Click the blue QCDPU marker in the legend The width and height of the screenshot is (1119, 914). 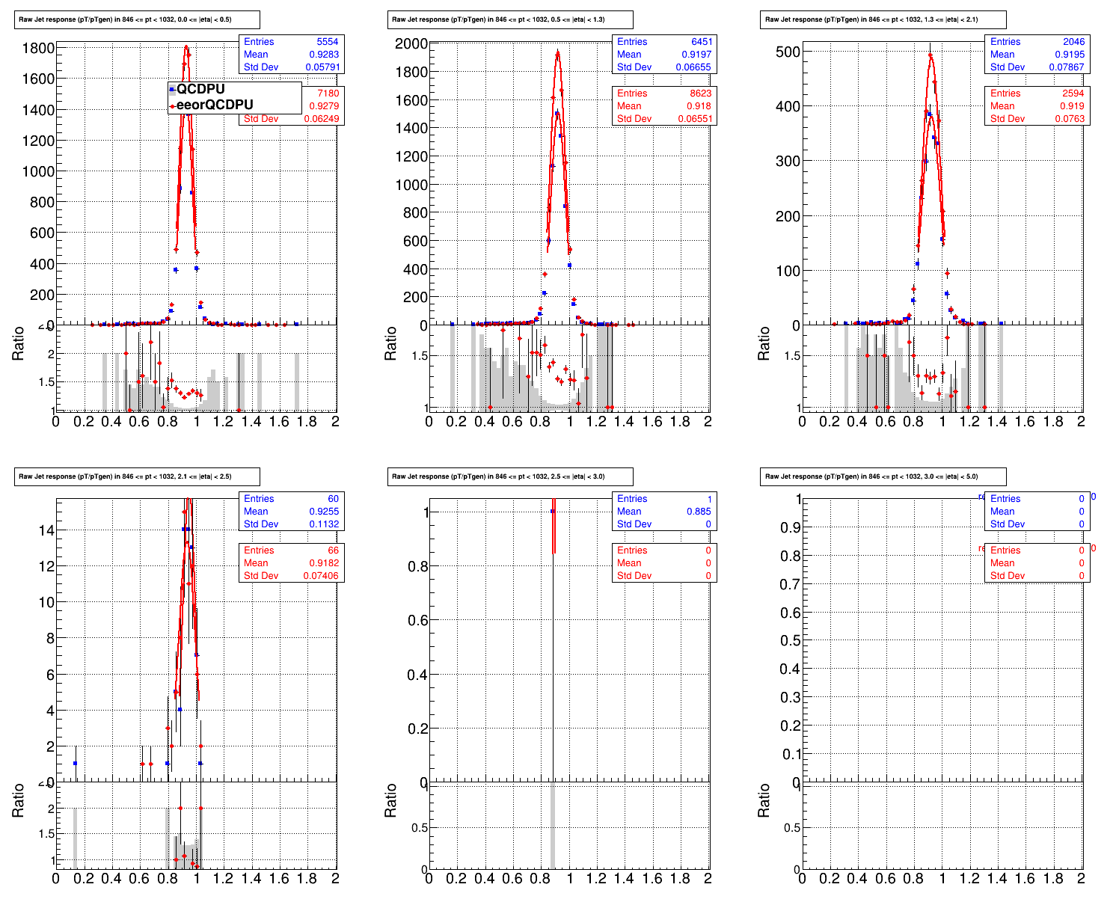pos(172,90)
